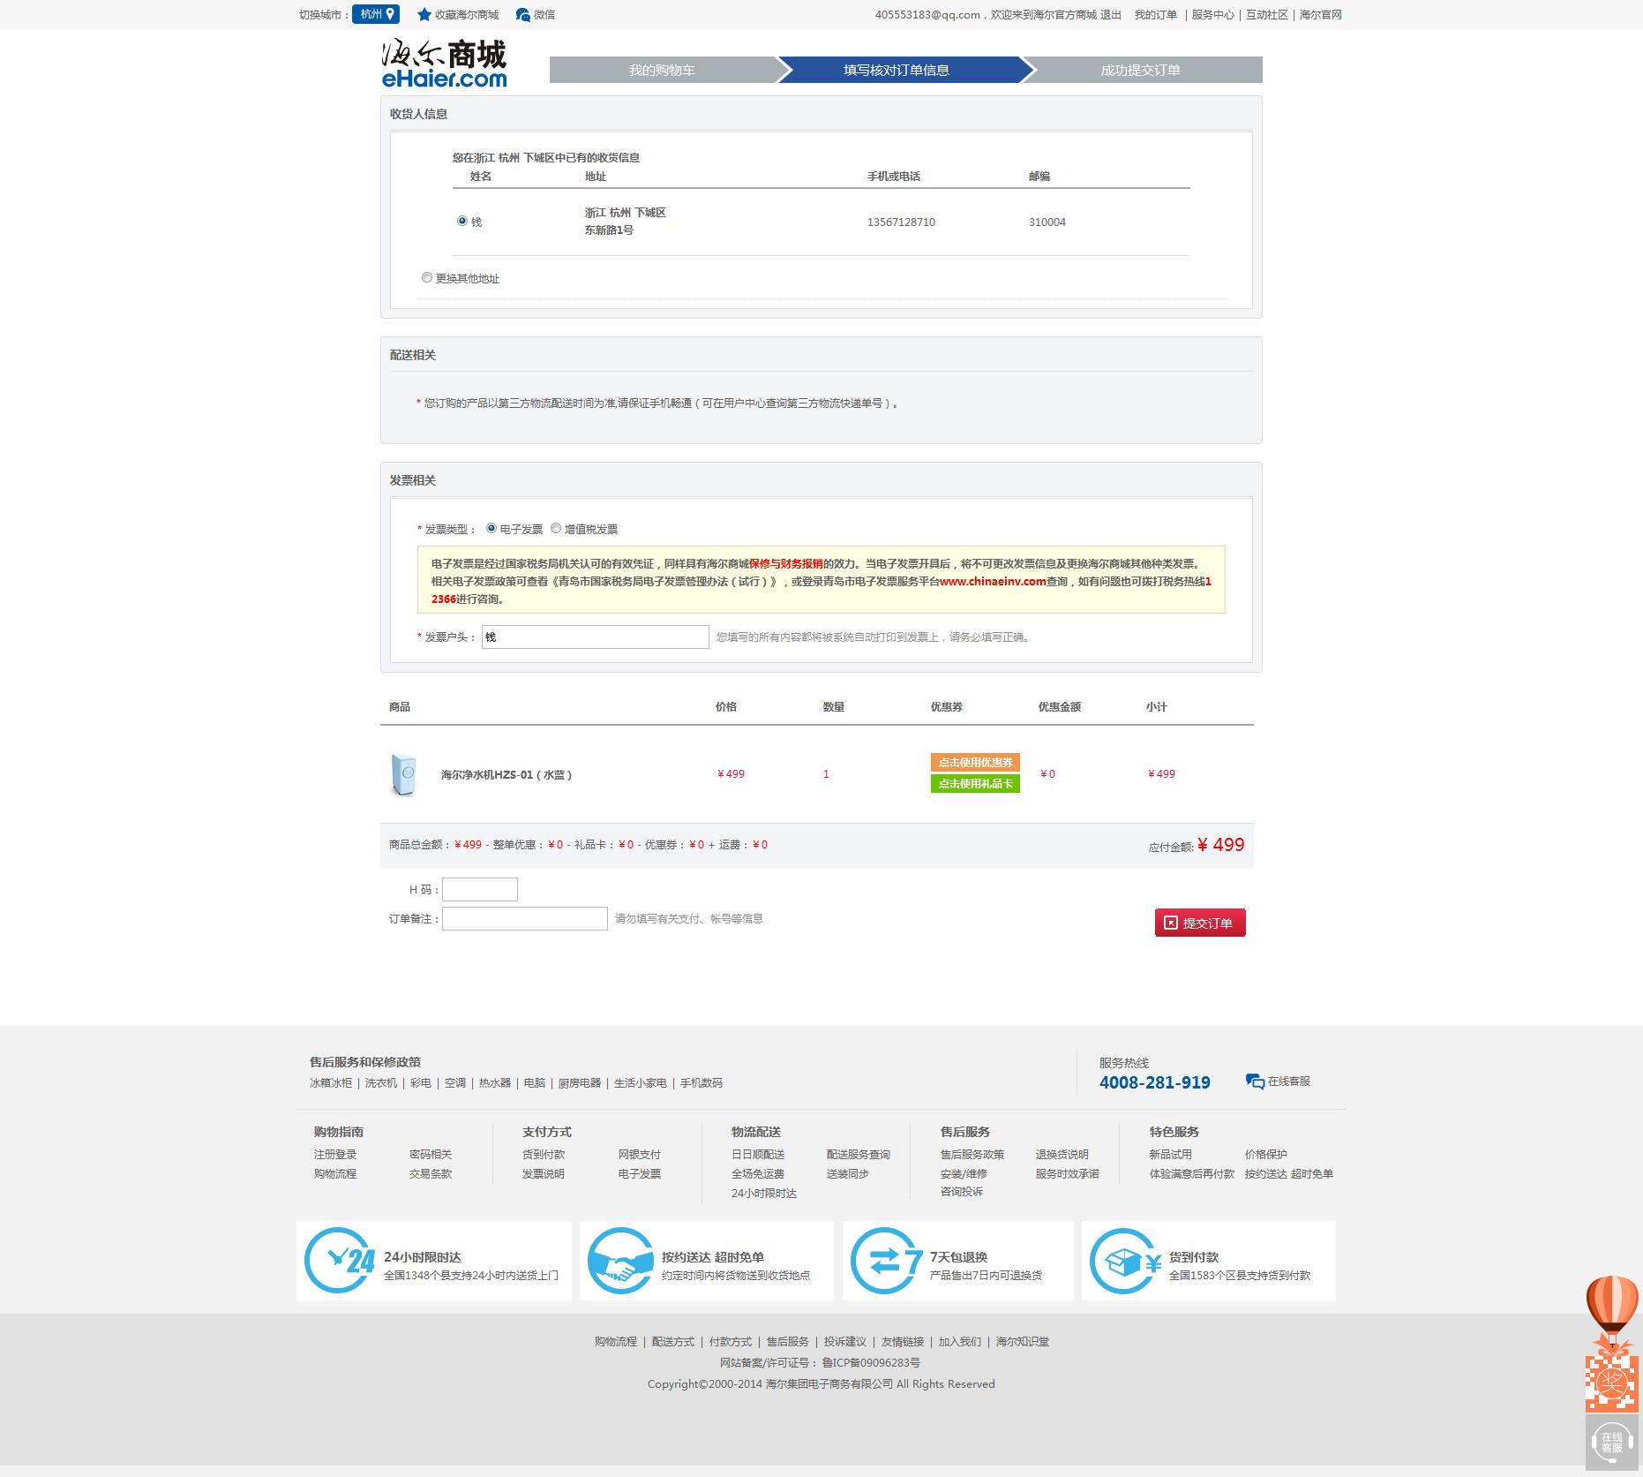
Task: Open 服务中心 link in header
Action: [x=1213, y=14]
